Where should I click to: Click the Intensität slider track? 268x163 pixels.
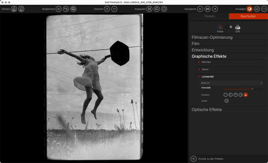tap(243, 88)
